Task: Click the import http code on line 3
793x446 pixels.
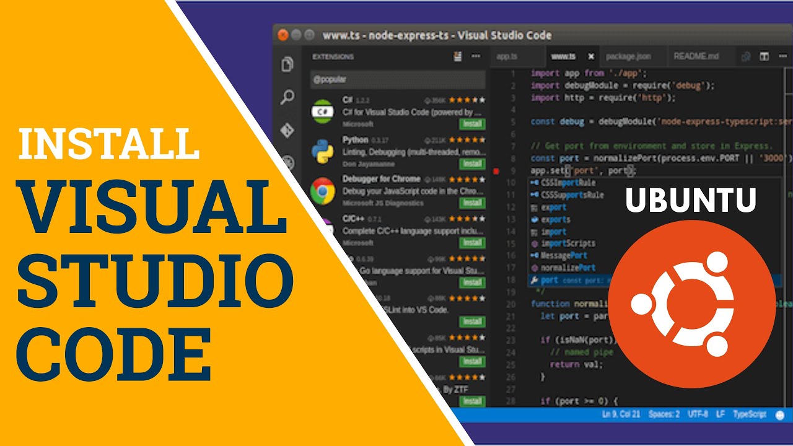Action: click(603, 98)
